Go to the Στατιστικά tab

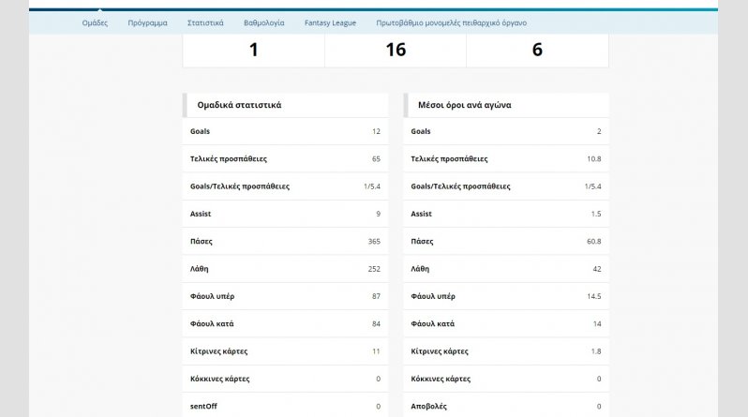pyautogui.click(x=205, y=22)
